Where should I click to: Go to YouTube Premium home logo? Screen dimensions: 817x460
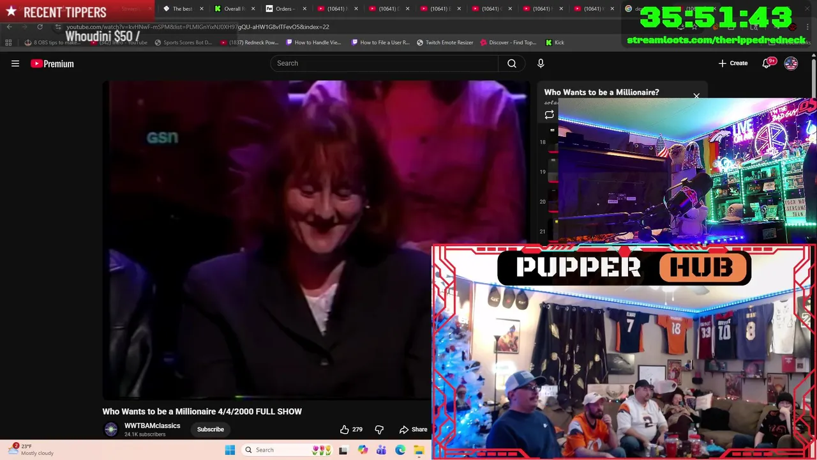click(52, 63)
